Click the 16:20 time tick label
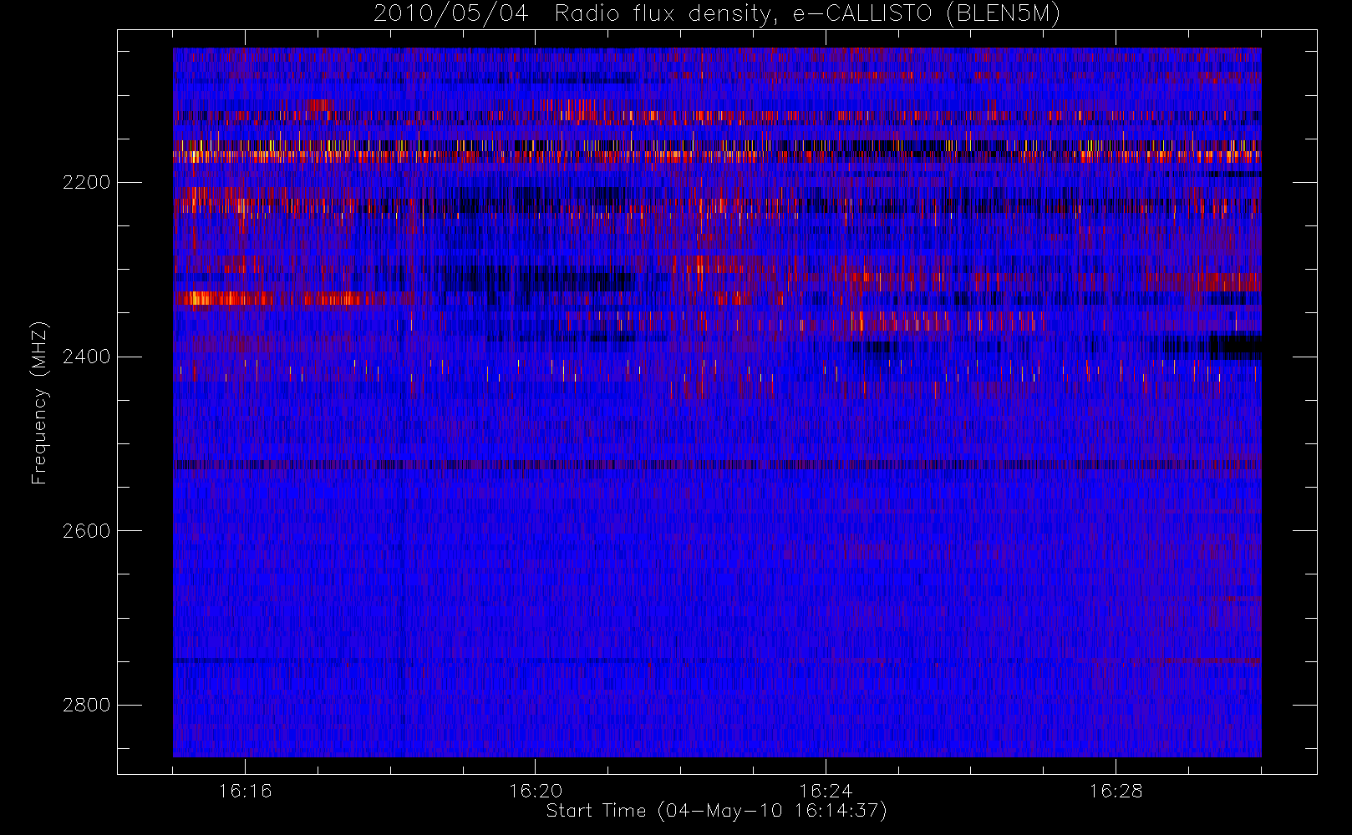Image resolution: width=1352 pixels, height=835 pixels. point(535,791)
